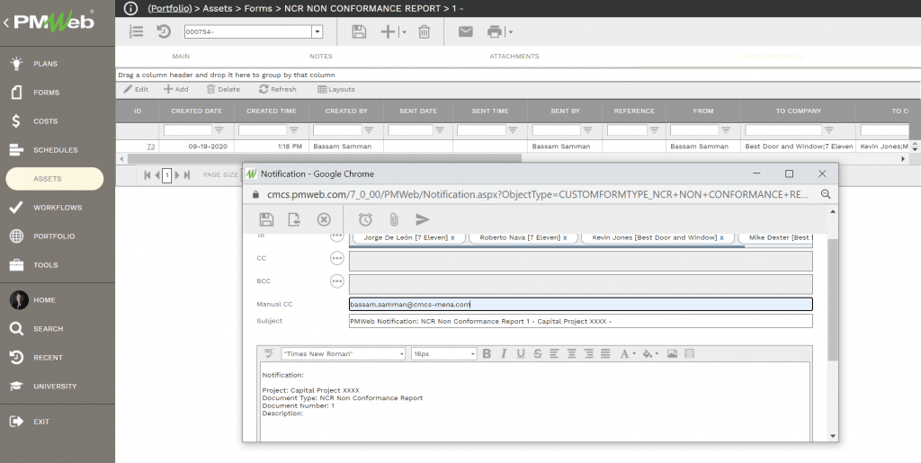Click the Delete trash icon in main toolbar
Viewport: 921px width, 463px height.
point(425,31)
